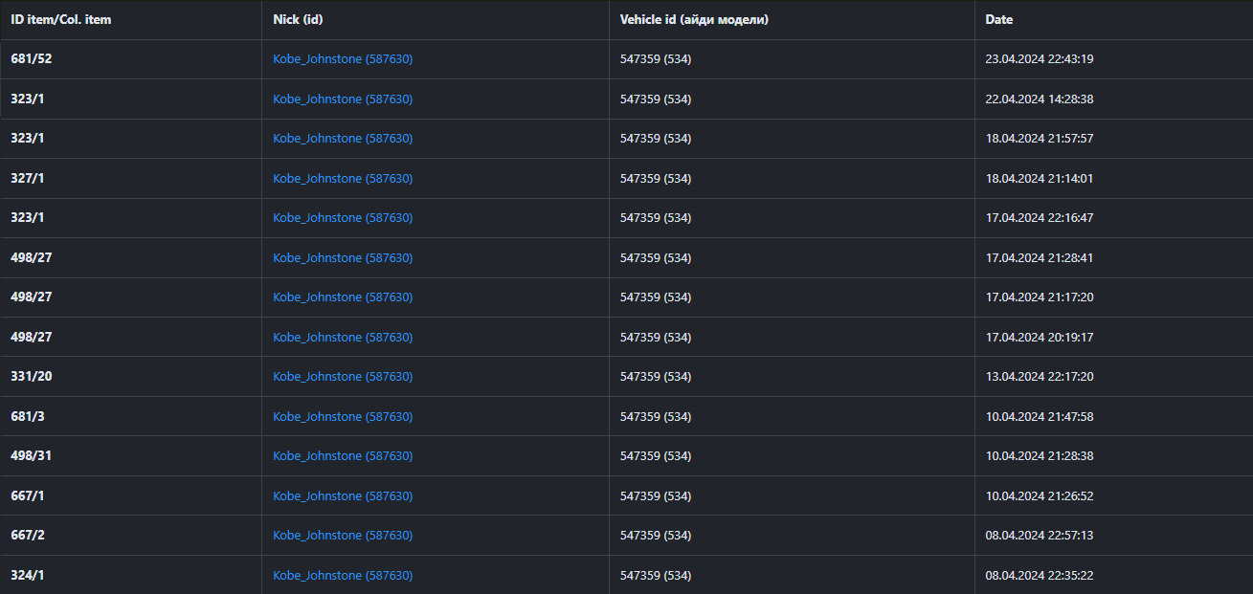
Task: Open Kobe_Johnstone link in the 498/31 row
Action: [343, 456]
